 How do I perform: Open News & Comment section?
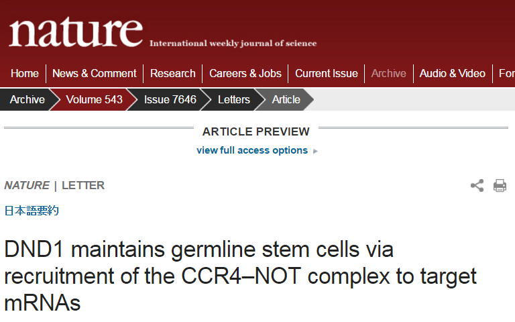pos(95,73)
